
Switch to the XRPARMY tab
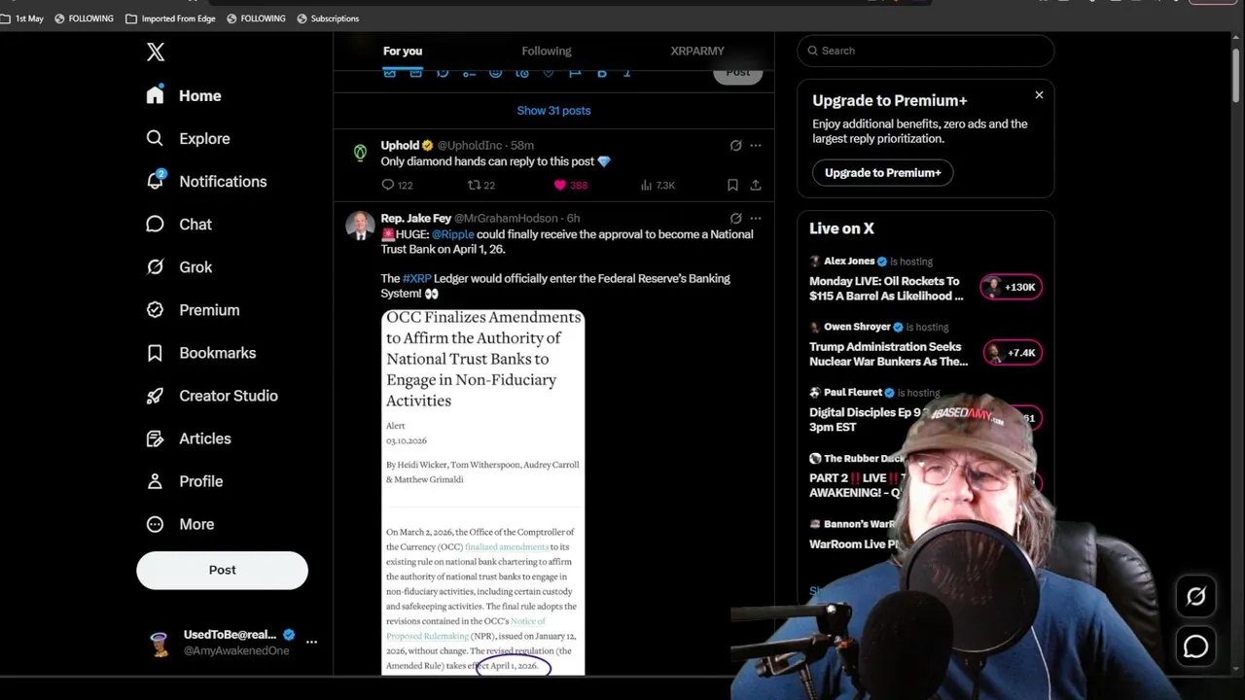click(697, 51)
